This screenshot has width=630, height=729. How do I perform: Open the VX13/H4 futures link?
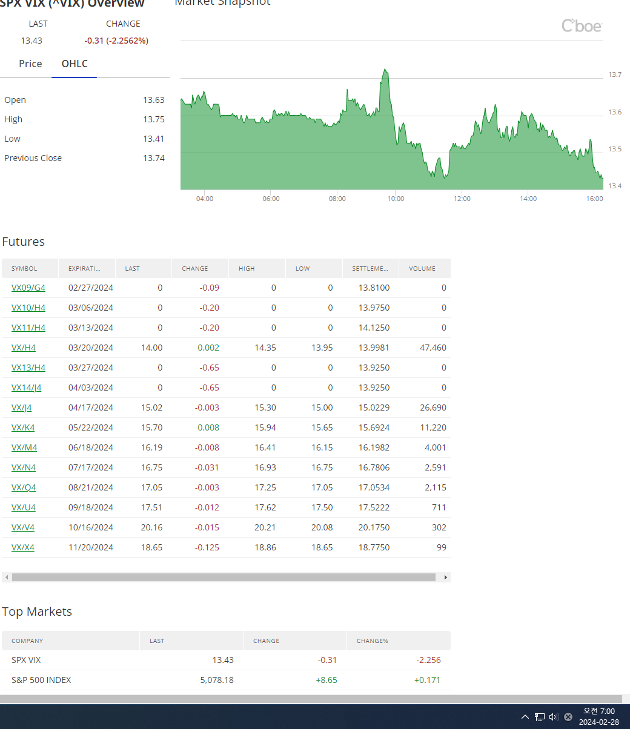pos(28,368)
